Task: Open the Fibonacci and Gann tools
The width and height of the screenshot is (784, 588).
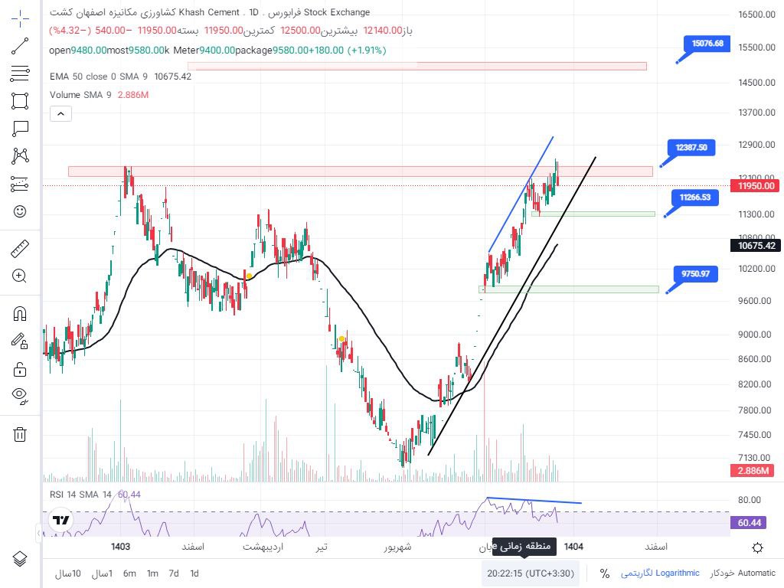Action: (x=20, y=73)
